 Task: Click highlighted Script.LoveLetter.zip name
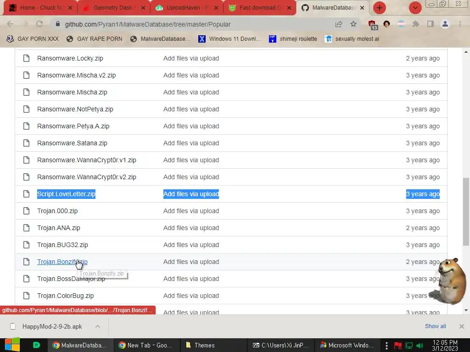(66, 194)
